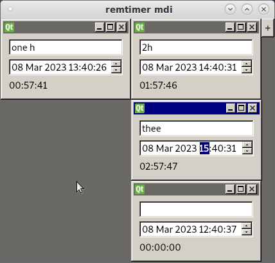Viewport: 275px width, 263px height.
Task: Focus the 'one h' name field
Action: coord(66,48)
